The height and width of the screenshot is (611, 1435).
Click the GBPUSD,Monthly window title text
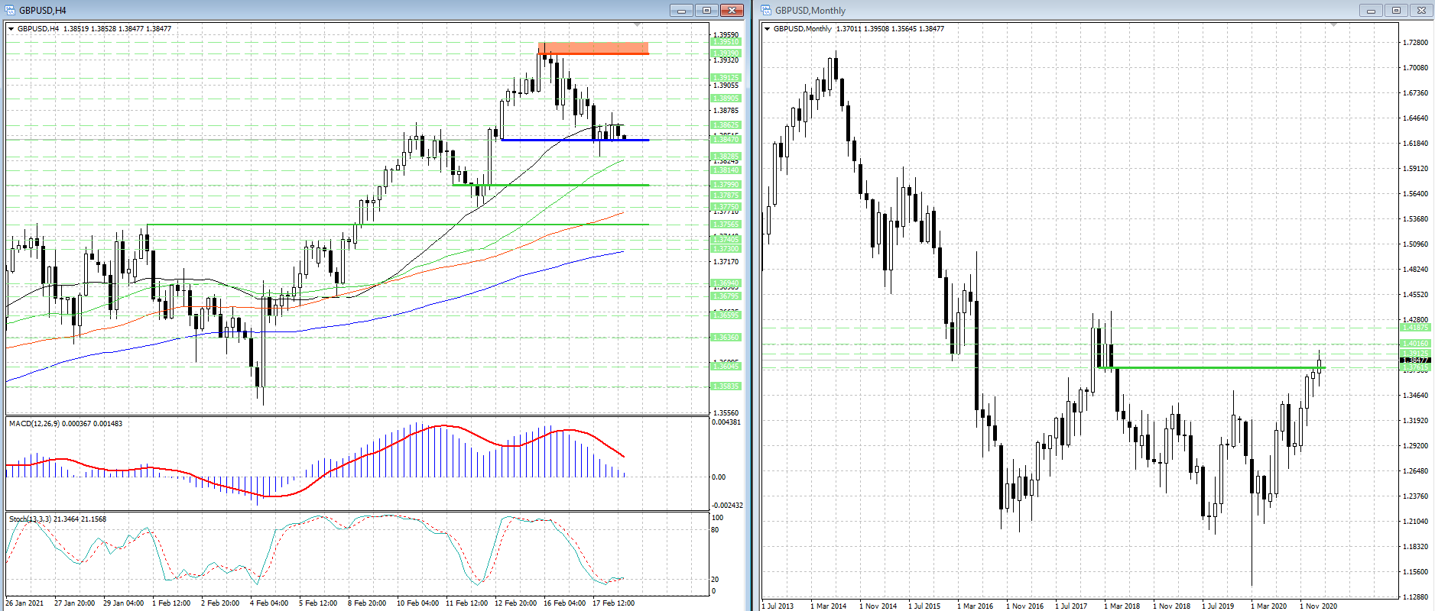(x=810, y=11)
